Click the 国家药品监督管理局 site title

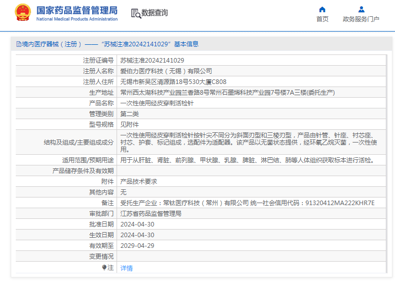[x=77, y=10]
